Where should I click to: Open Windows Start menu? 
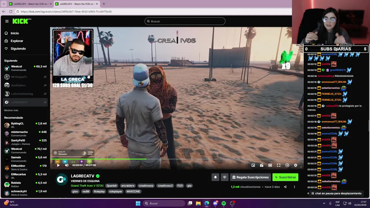tap(138, 203)
